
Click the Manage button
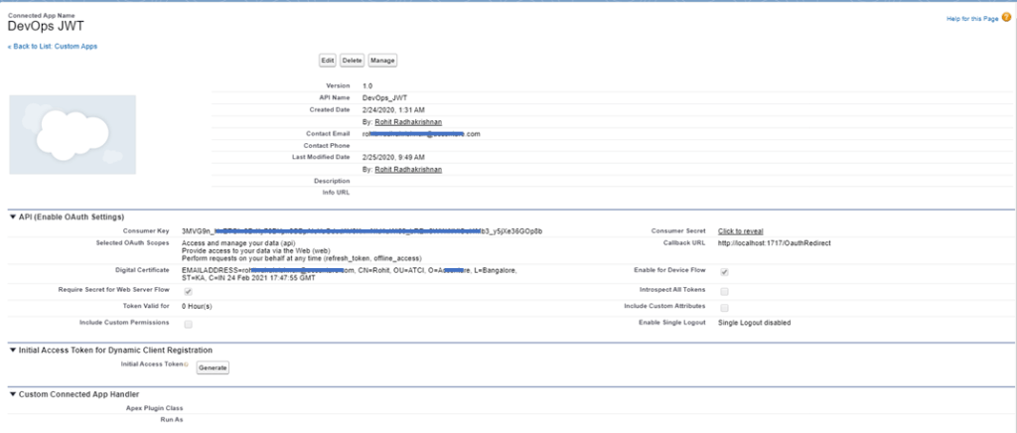(382, 61)
